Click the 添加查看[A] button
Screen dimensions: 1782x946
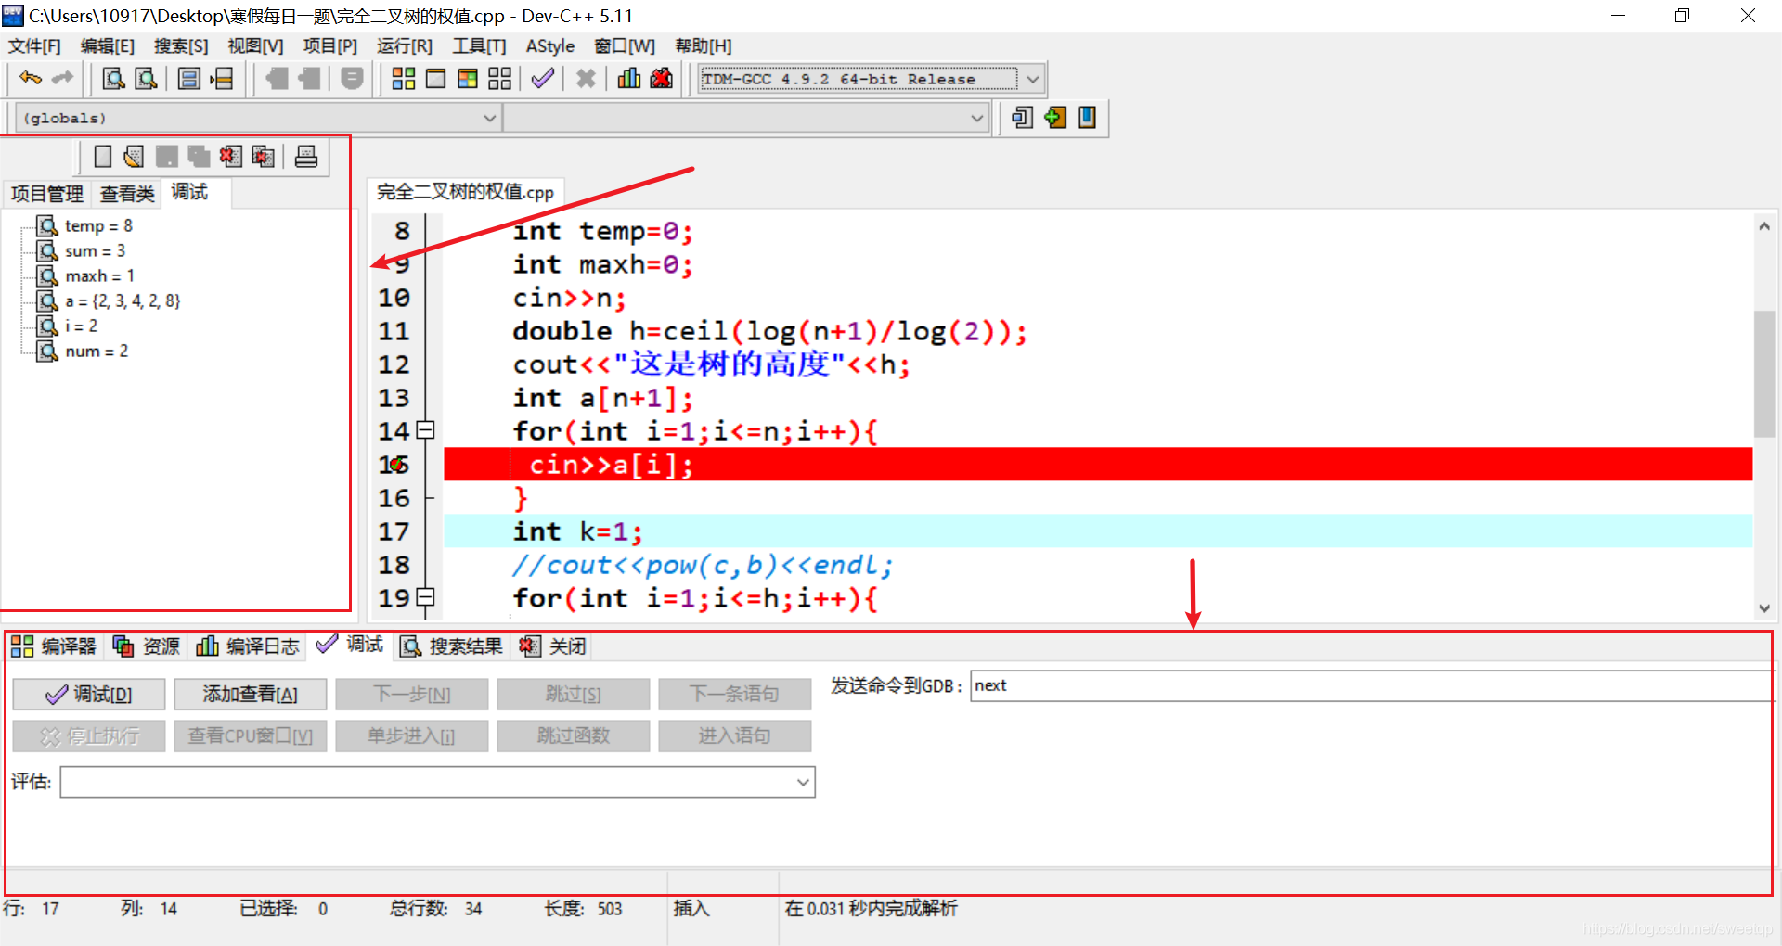pyautogui.click(x=250, y=694)
